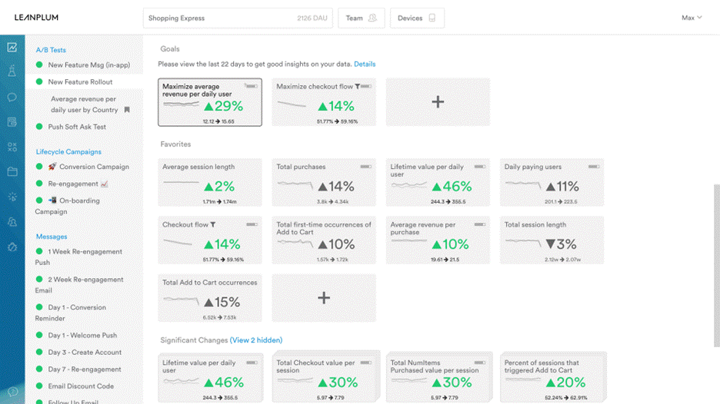This screenshot has width=720, height=404.
Task: Click the help chat icon at sidebar bottom
Action: coord(12,392)
